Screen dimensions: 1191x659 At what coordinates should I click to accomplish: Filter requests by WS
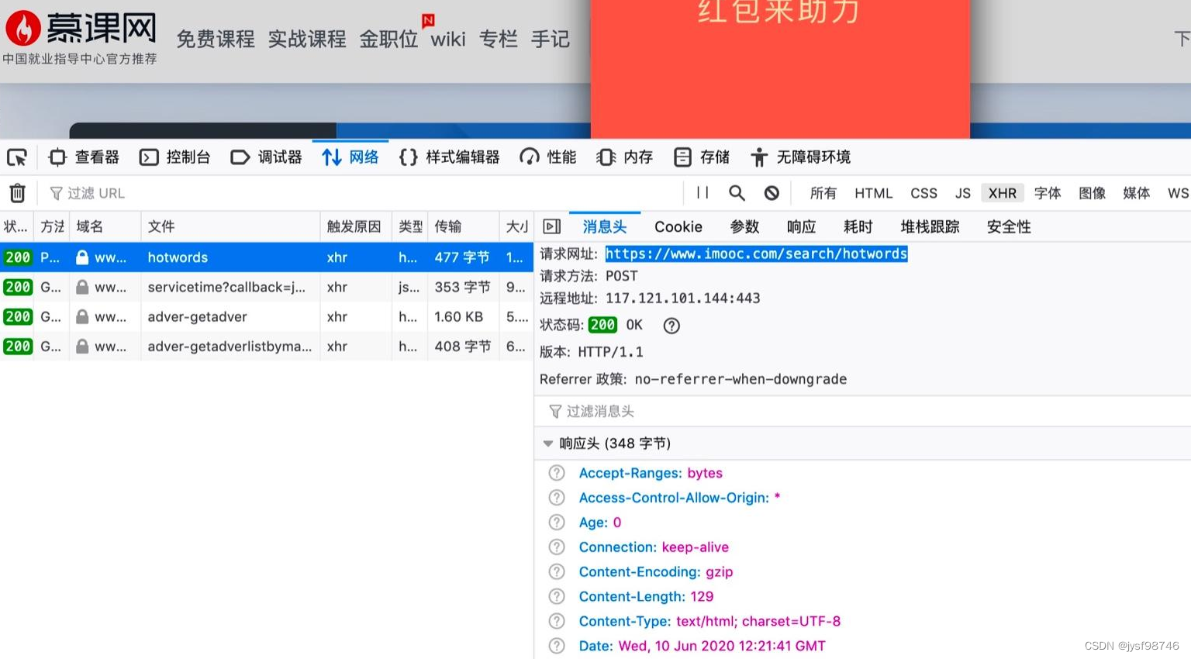1178,193
